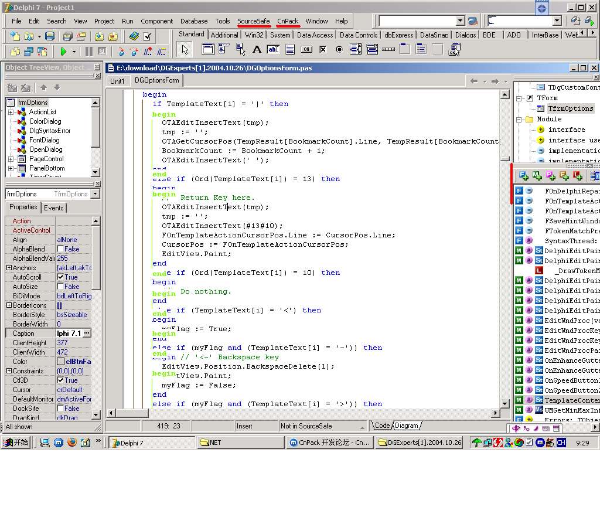600x507 pixels.
Task: Click the green Run button in toolbar
Action: point(63,52)
